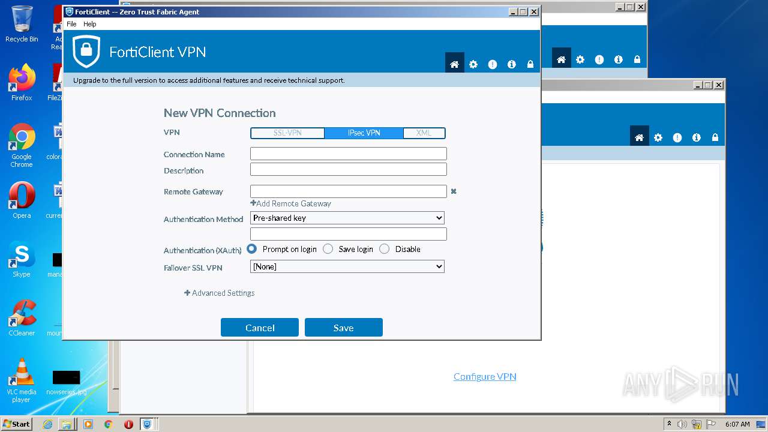Click the upgrade to full version banner
Image resolution: width=768 pixels, height=432 pixels.
tap(302, 80)
